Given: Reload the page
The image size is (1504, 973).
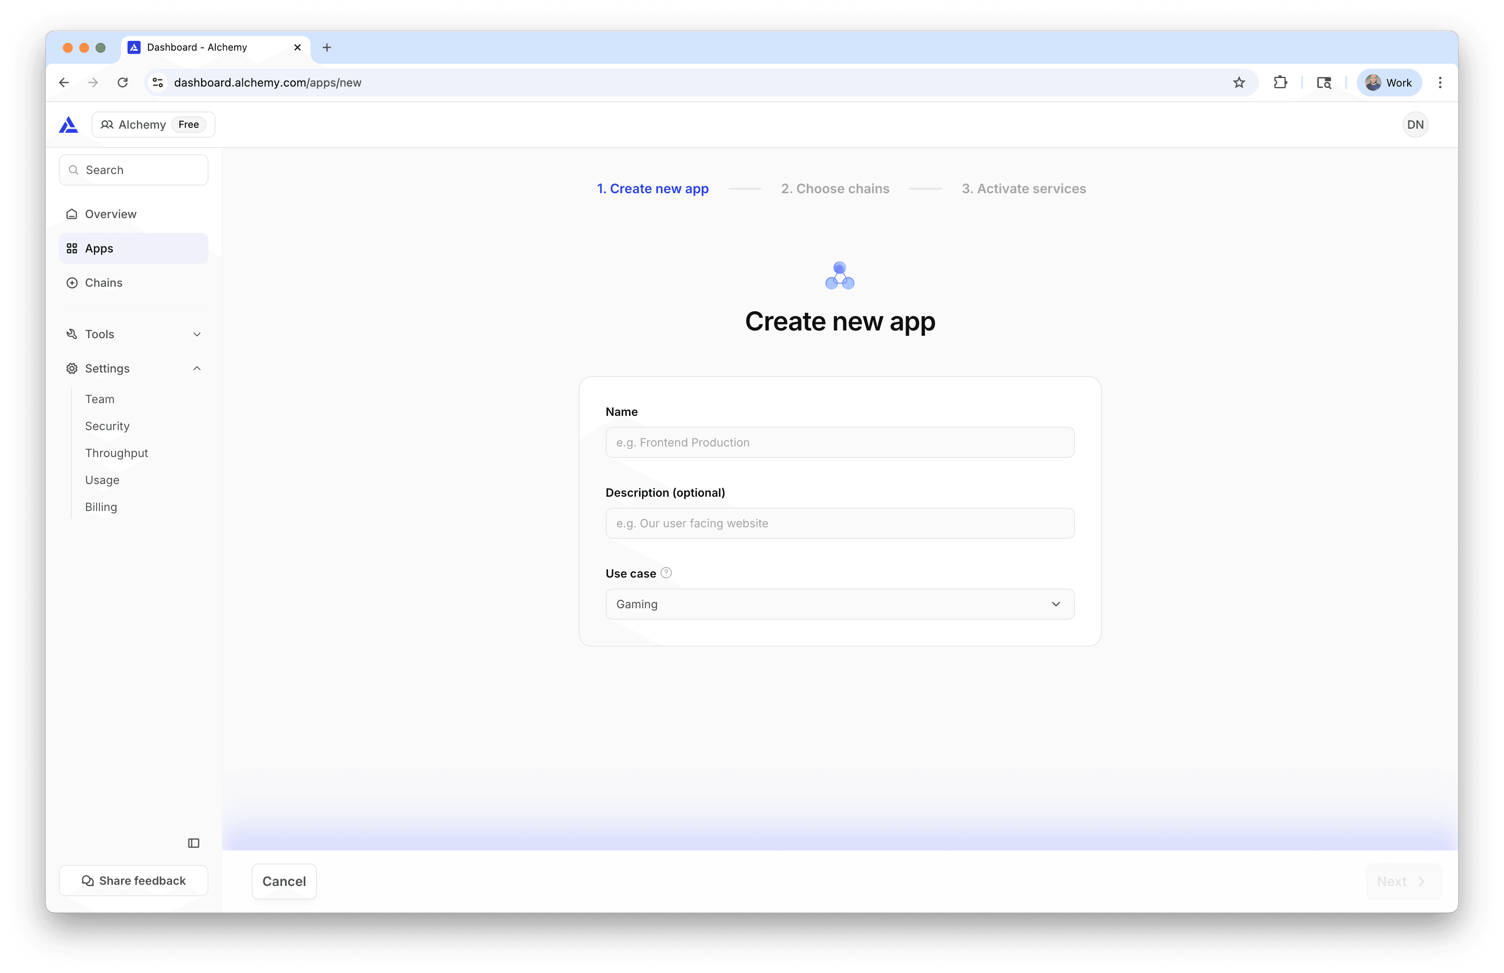Looking at the screenshot, I should click(123, 83).
